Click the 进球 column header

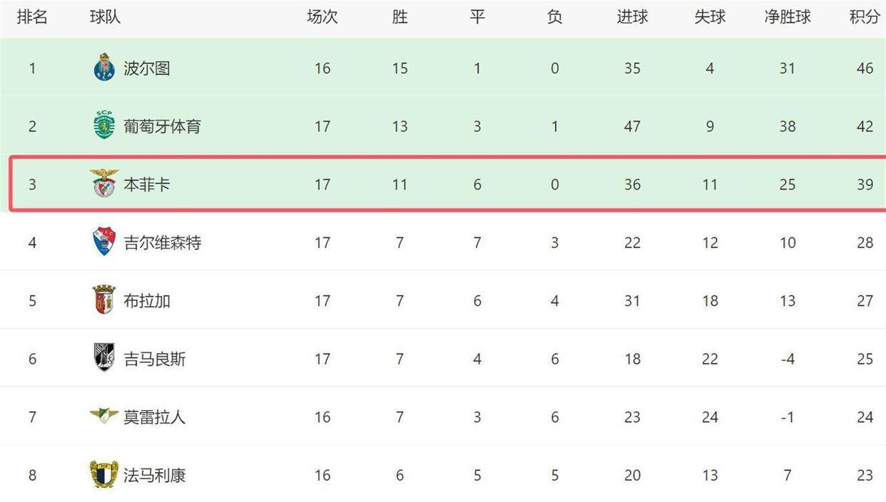[x=632, y=17]
